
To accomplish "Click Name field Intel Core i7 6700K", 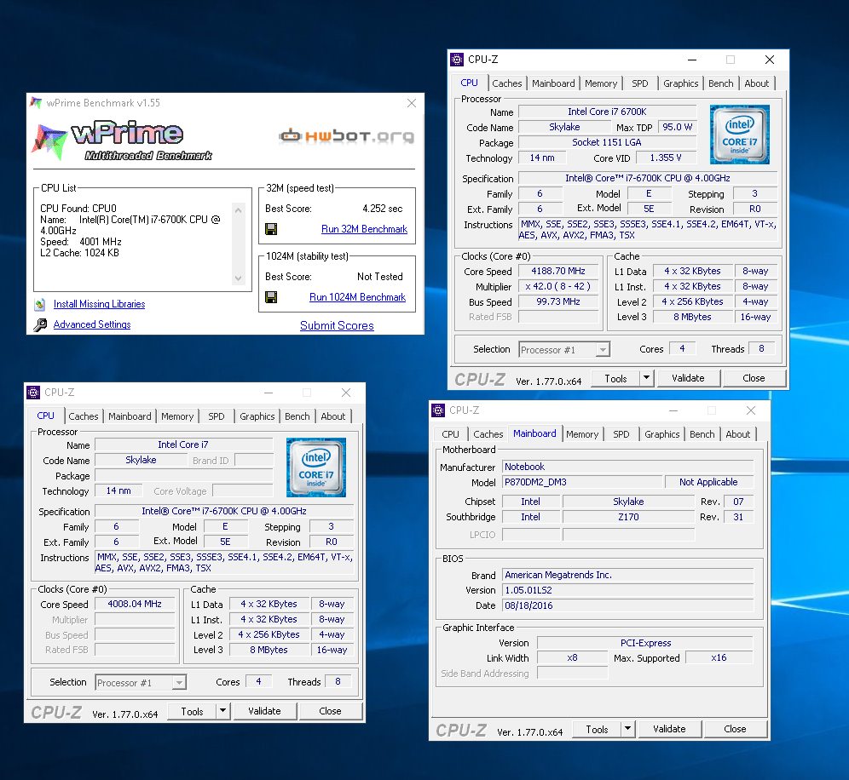I will point(607,112).
